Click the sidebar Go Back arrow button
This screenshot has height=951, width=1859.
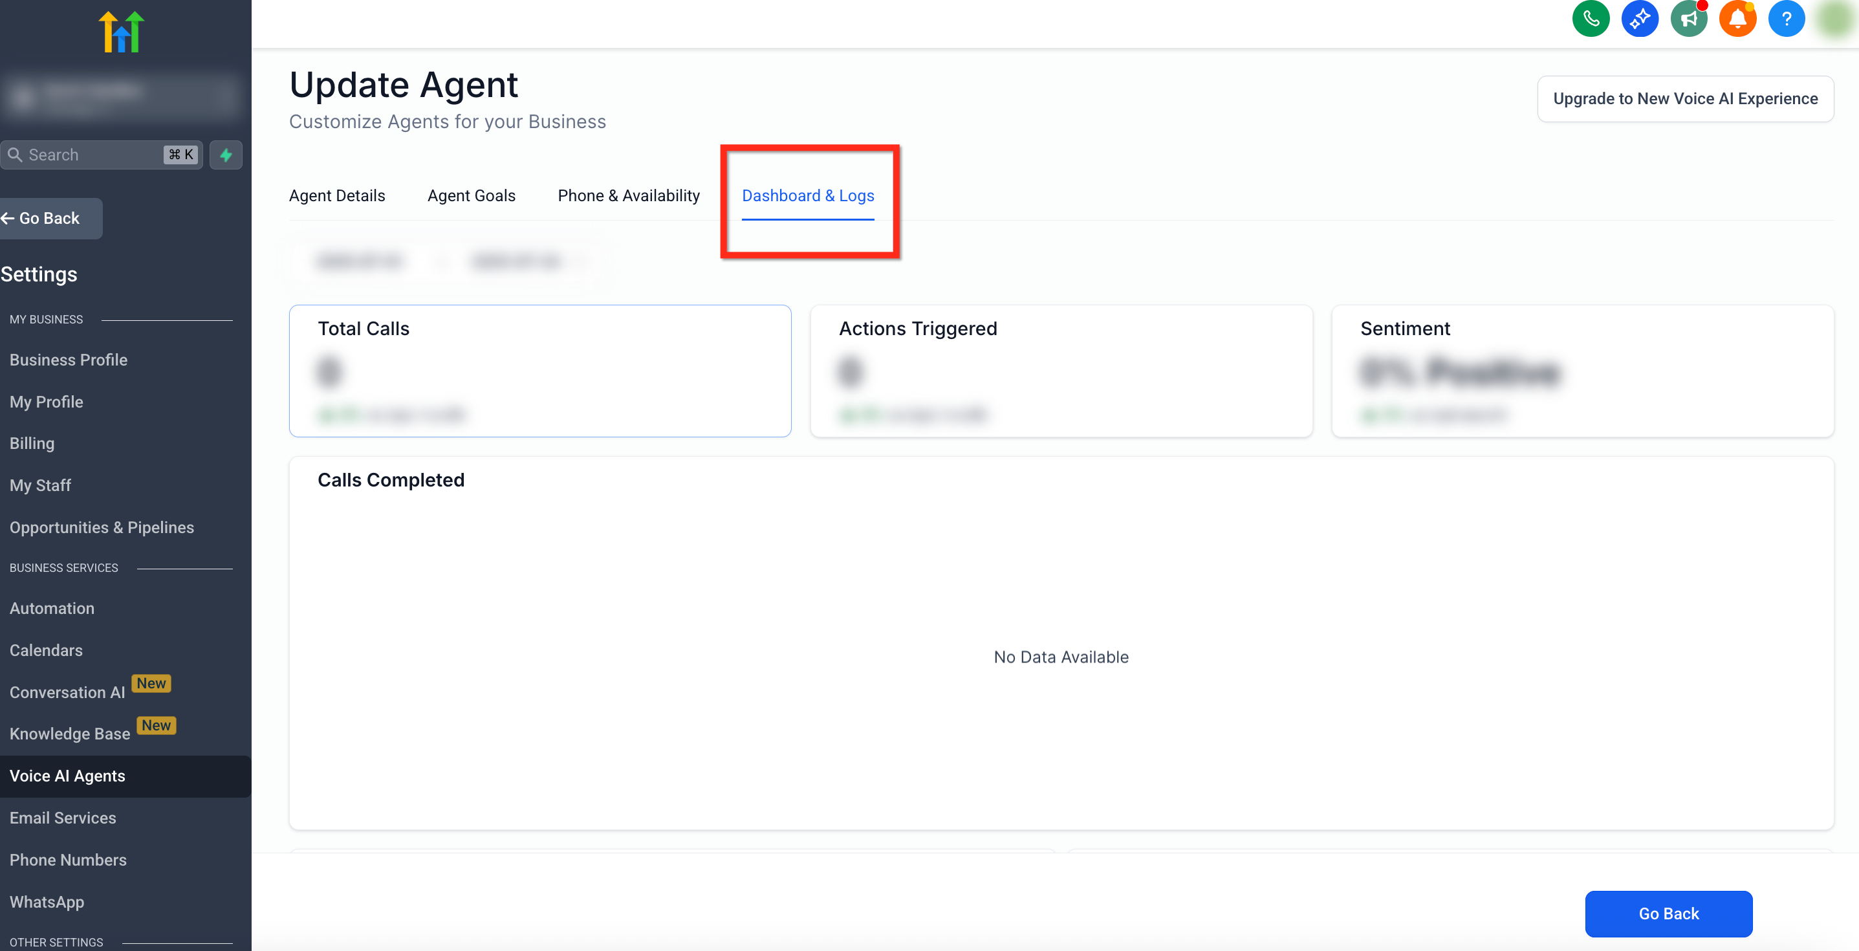49,219
